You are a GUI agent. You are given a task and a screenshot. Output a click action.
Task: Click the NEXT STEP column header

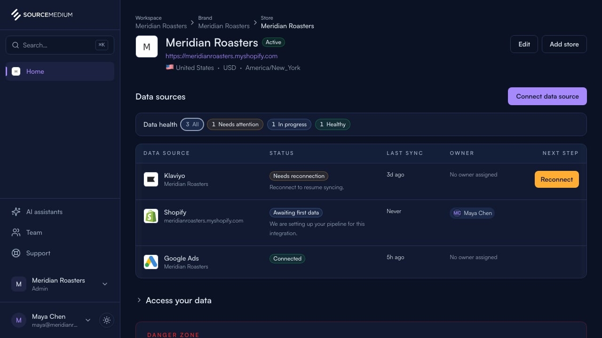pyautogui.click(x=561, y=153)
